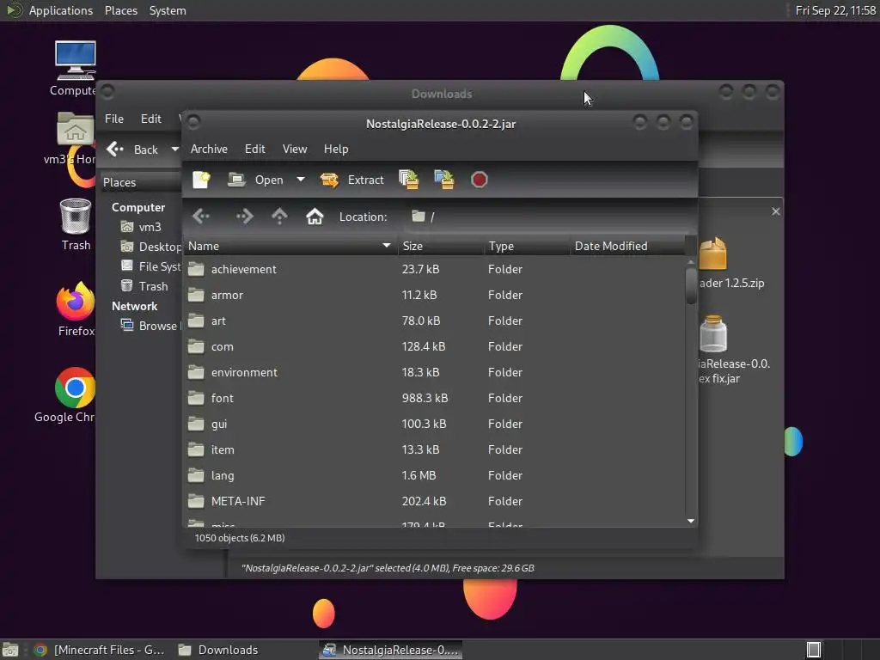Select the item folder

click(x=434, y=450)
